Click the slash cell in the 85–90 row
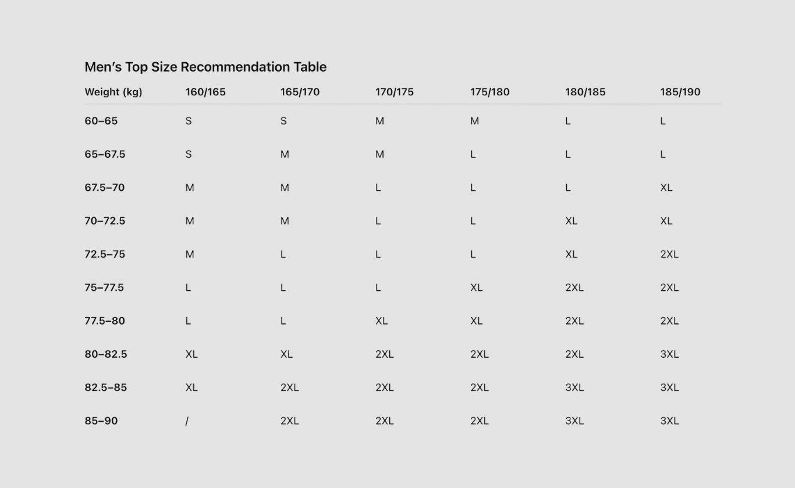The width and height of the screenshot is (795, 488). 187,421
